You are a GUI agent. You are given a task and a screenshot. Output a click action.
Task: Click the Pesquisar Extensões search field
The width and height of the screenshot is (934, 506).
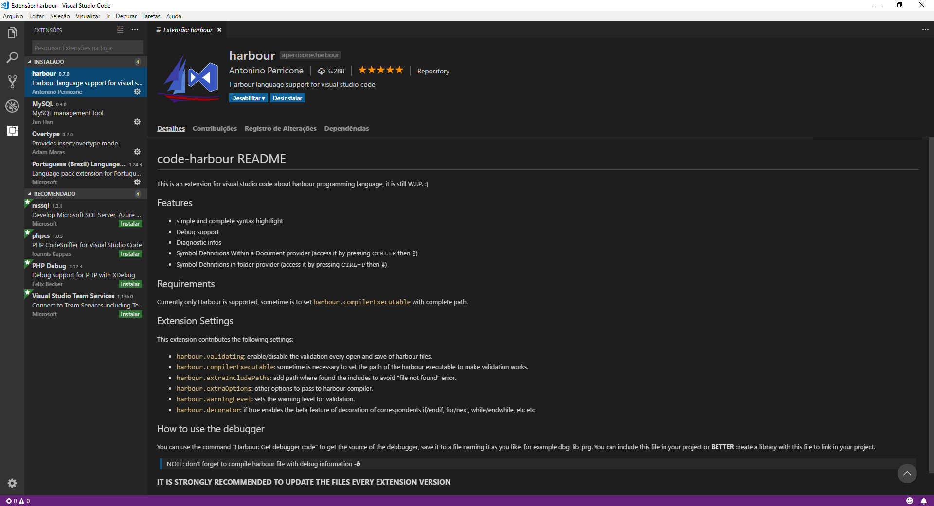tap(88, 48)
